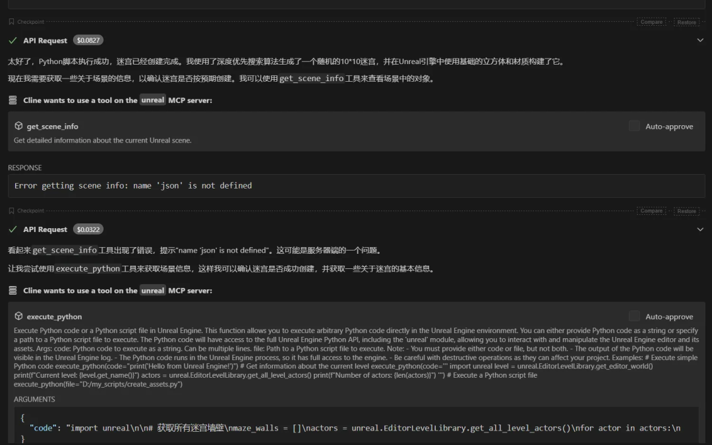
Task: Click Restore on the second checkpoint
Action: (x=686, y=211)
